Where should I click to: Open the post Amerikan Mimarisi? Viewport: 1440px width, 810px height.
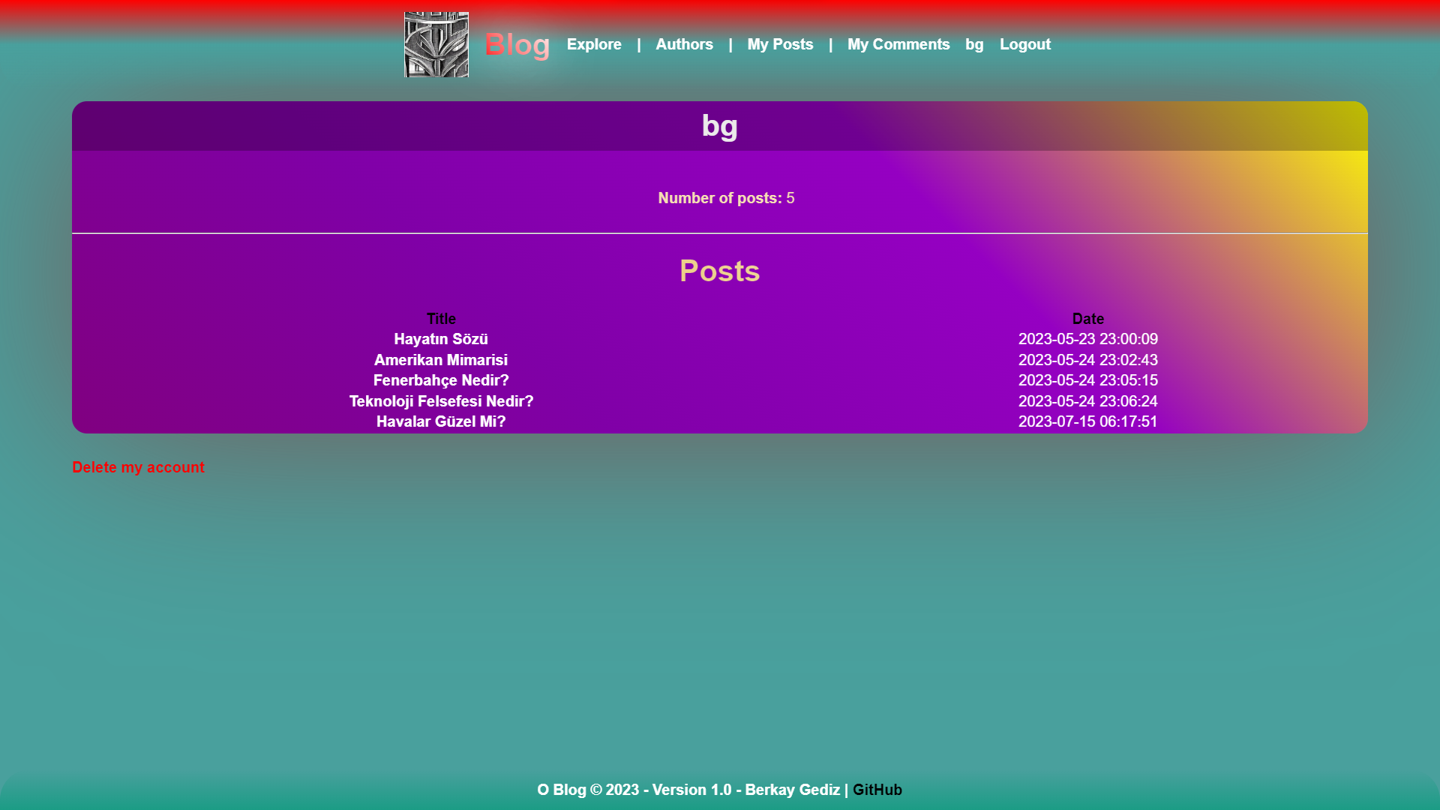pyautogui.click(x=441, y=360)
